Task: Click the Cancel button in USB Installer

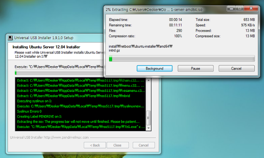Action: pyautogui.click(x=144, y=145)
